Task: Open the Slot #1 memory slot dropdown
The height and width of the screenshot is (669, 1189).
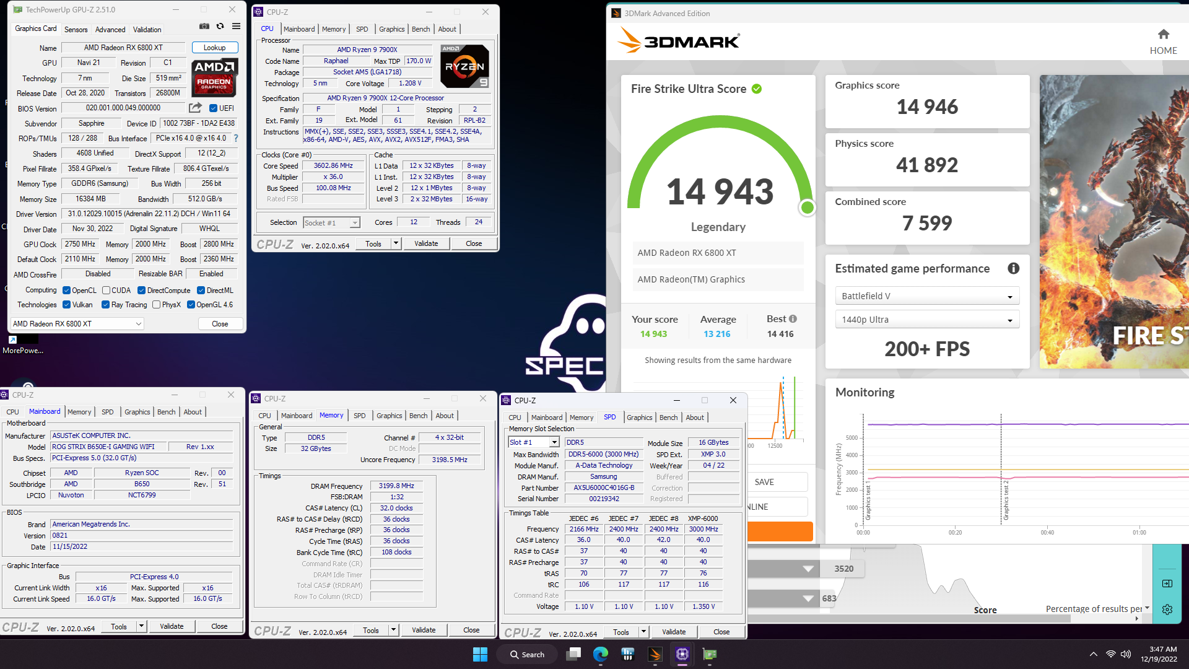Action: click(x=534, y=442)
